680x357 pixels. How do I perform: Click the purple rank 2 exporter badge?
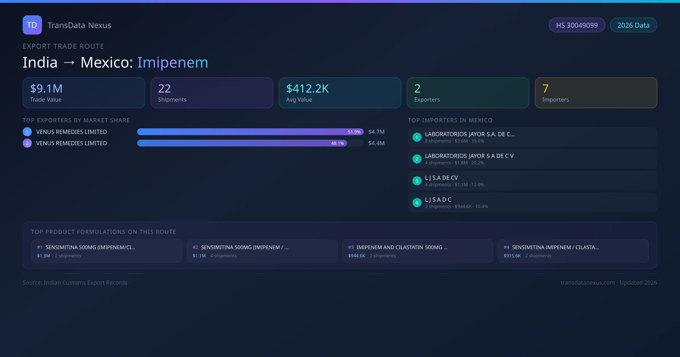[x=27, y=143]
